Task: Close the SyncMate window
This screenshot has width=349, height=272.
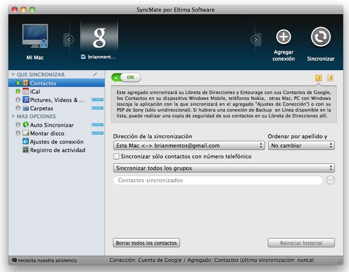Action: [x=15, y=10]
